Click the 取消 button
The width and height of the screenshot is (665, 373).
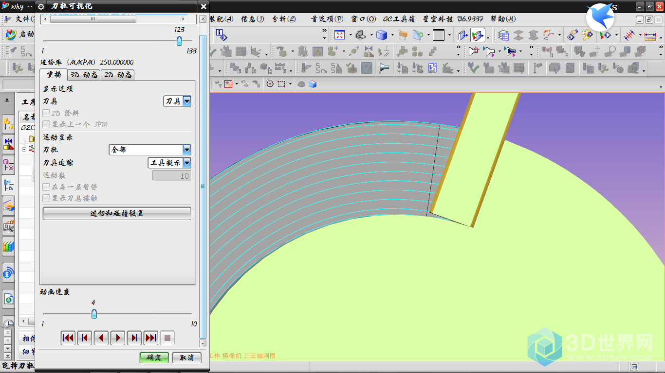click(187, 357)
